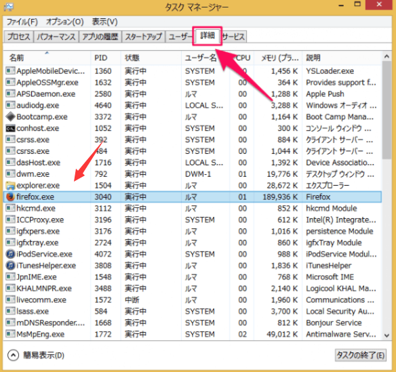Image resolution: width=396 pixels, height=372 pixels.
Task: Sort by the PID column header
Action: [x=106, y=58]
